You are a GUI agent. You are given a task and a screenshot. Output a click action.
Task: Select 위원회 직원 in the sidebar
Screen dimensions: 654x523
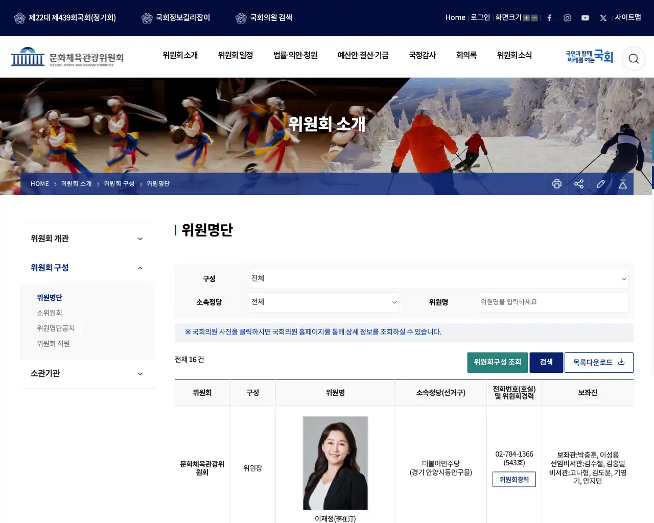click(x=53, y=343)
